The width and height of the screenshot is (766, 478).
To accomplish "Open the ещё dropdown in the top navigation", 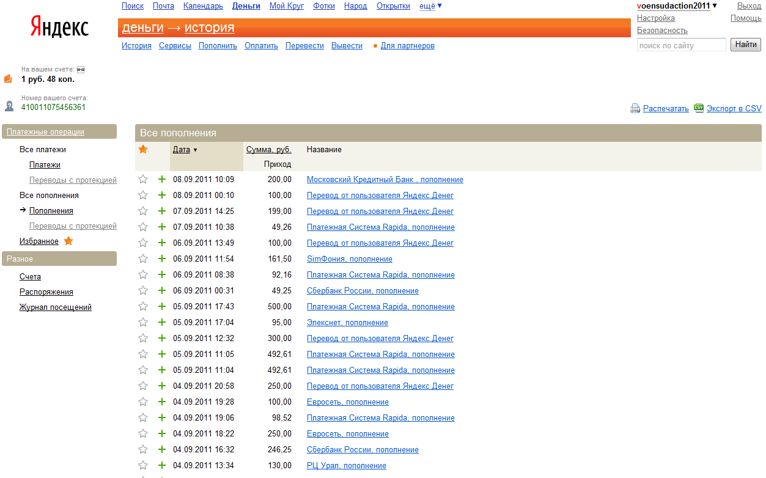I will [430, 6].
